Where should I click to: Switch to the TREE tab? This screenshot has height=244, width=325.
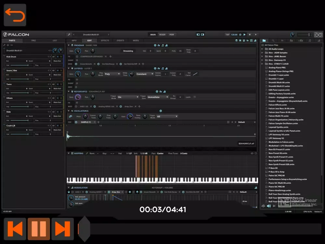click(x=33, y=40)
